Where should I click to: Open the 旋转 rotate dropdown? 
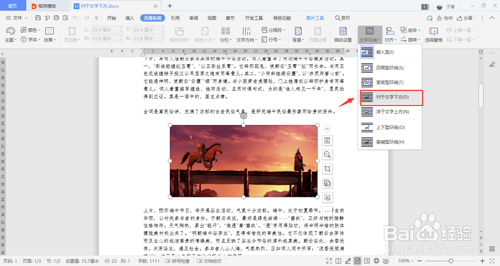coord(410,39)
